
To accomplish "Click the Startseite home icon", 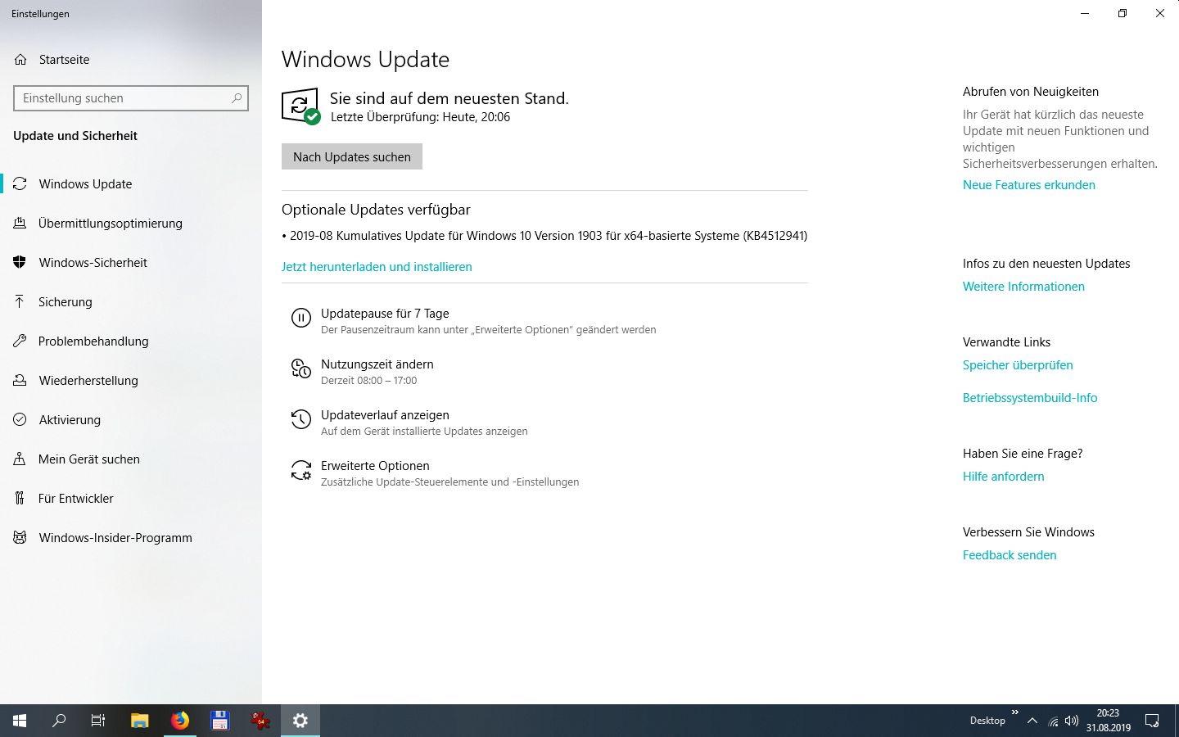I will tap(20, 60).
